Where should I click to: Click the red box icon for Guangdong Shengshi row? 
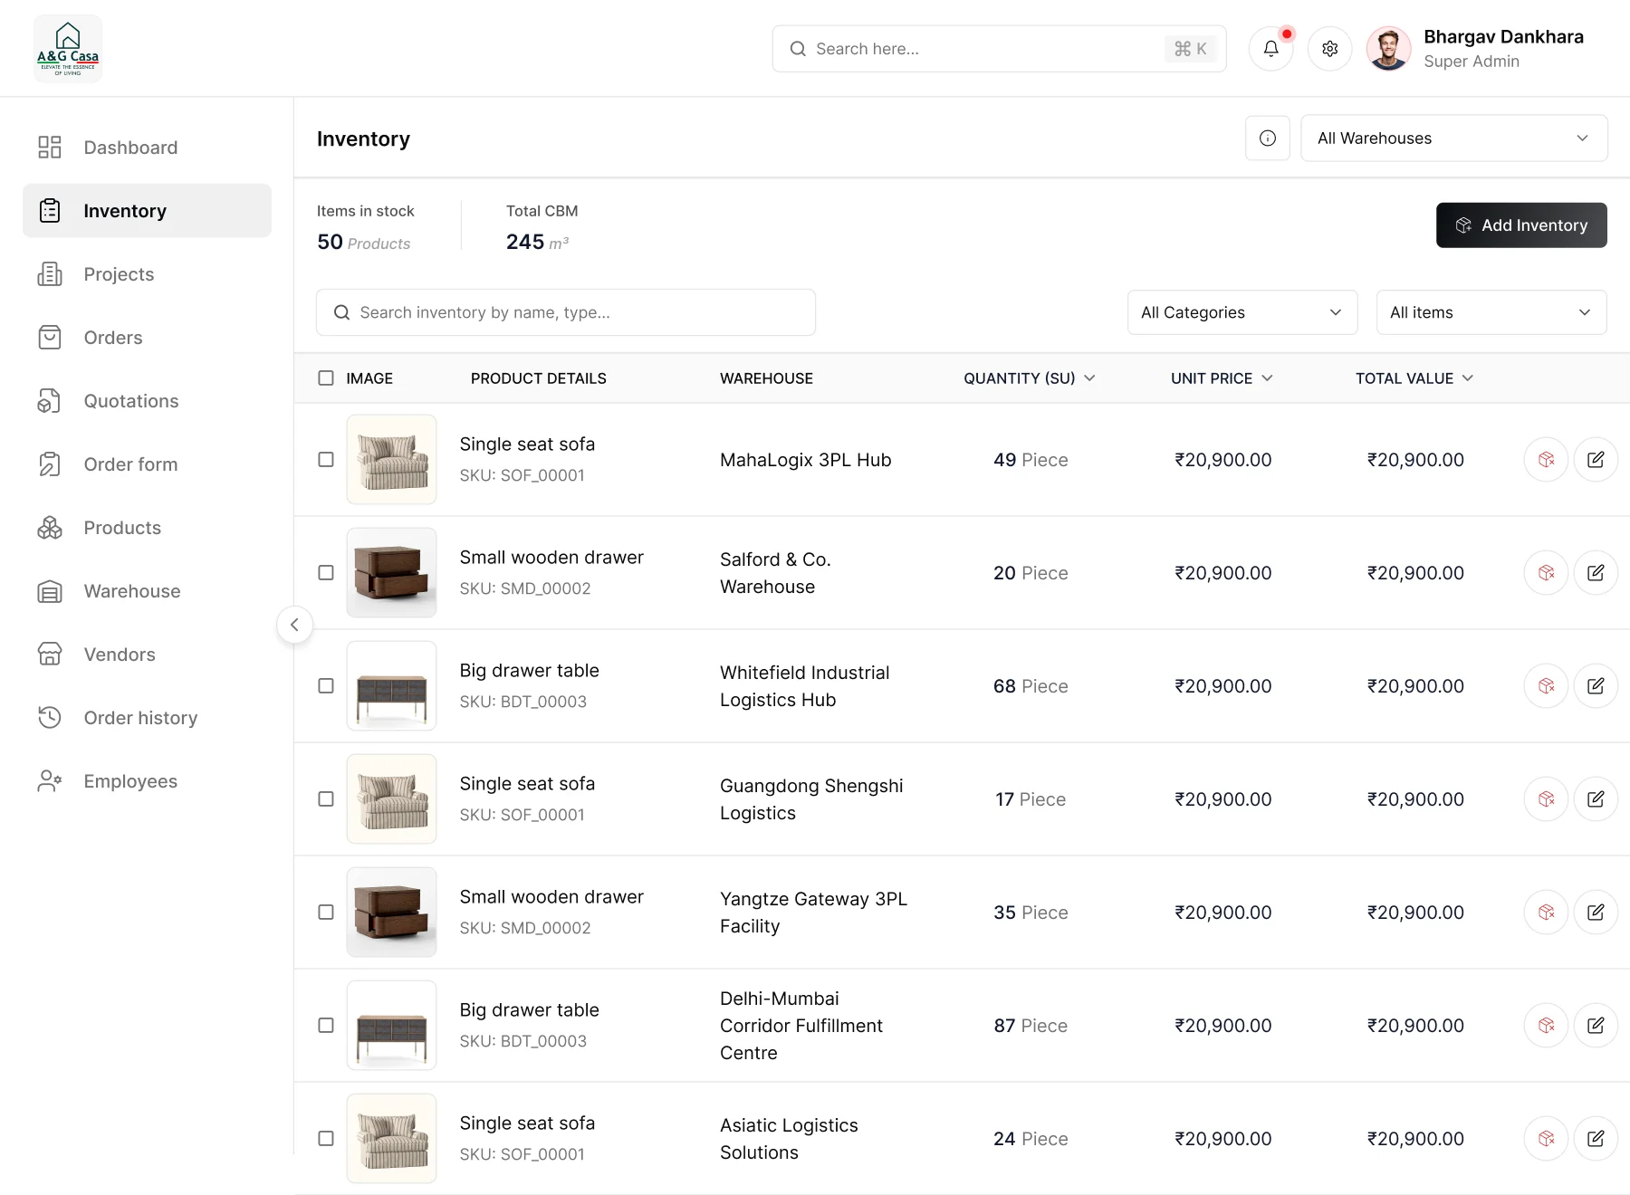click(1546, 799)
